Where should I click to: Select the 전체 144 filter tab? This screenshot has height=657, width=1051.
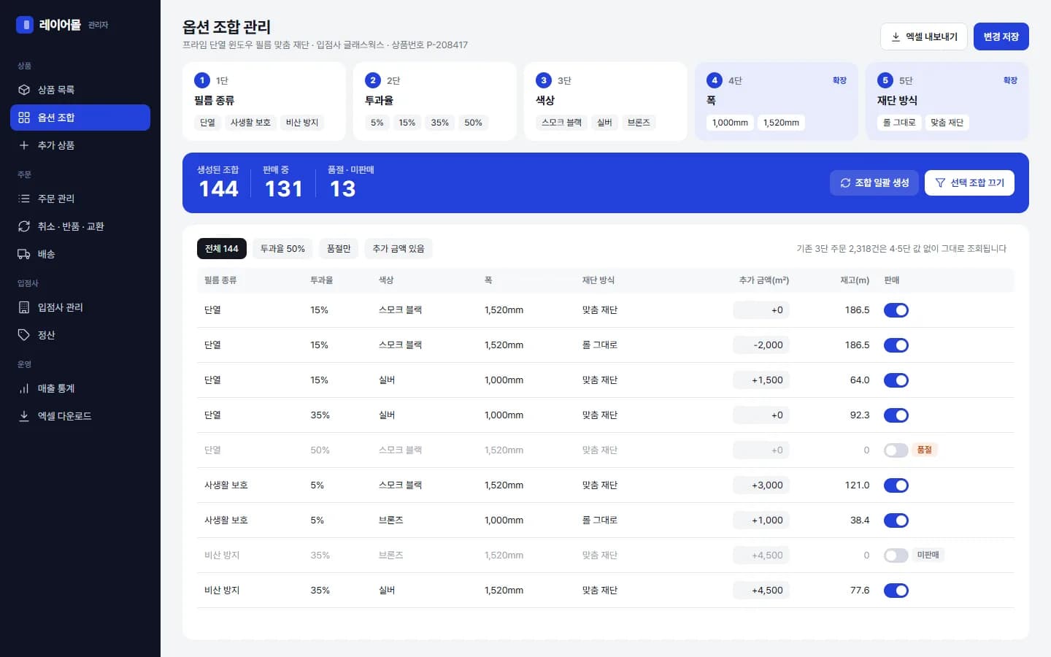click(x=222, y=249)
